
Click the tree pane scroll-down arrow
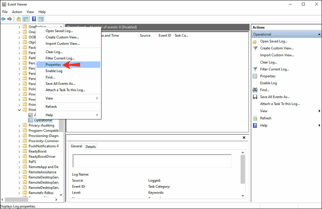click(61, 195)
